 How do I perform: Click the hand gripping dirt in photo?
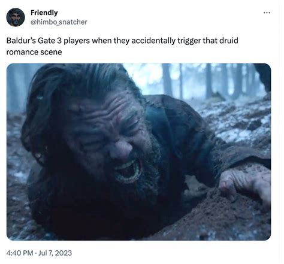[244, 183]
